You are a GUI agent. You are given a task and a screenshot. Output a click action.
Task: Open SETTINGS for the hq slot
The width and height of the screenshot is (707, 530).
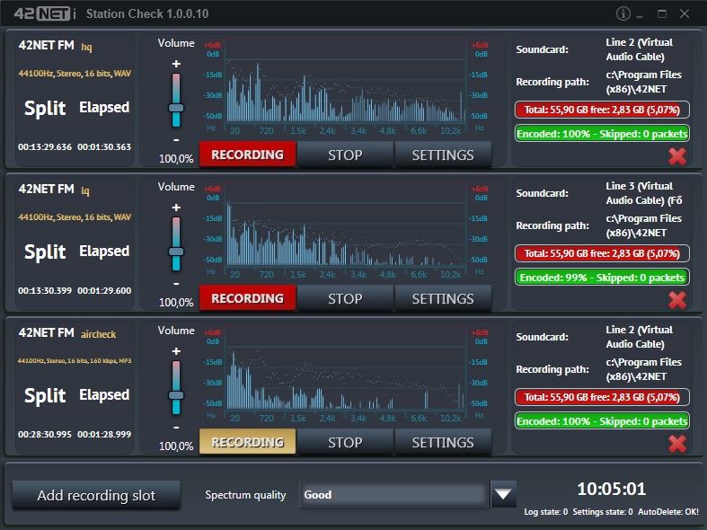point(443,155)
